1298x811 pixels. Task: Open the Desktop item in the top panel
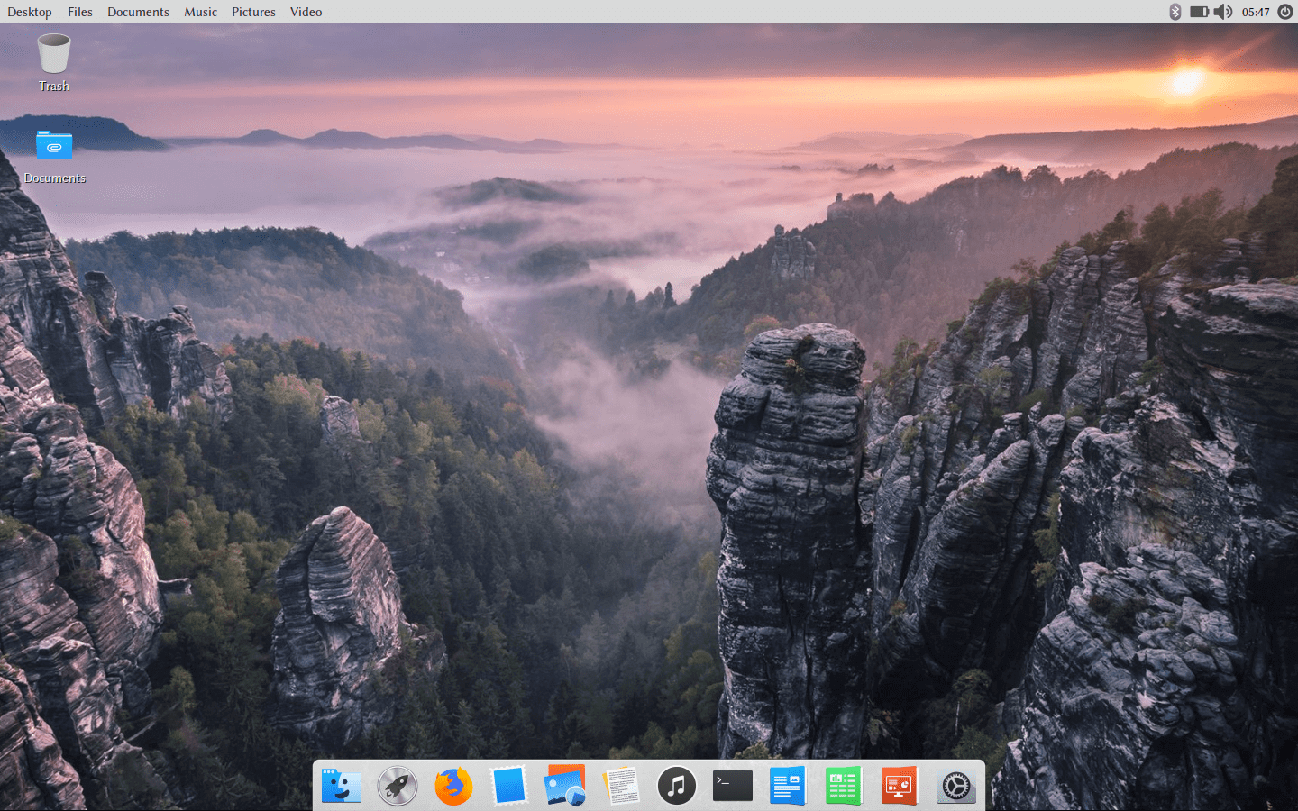click(30, 12)
